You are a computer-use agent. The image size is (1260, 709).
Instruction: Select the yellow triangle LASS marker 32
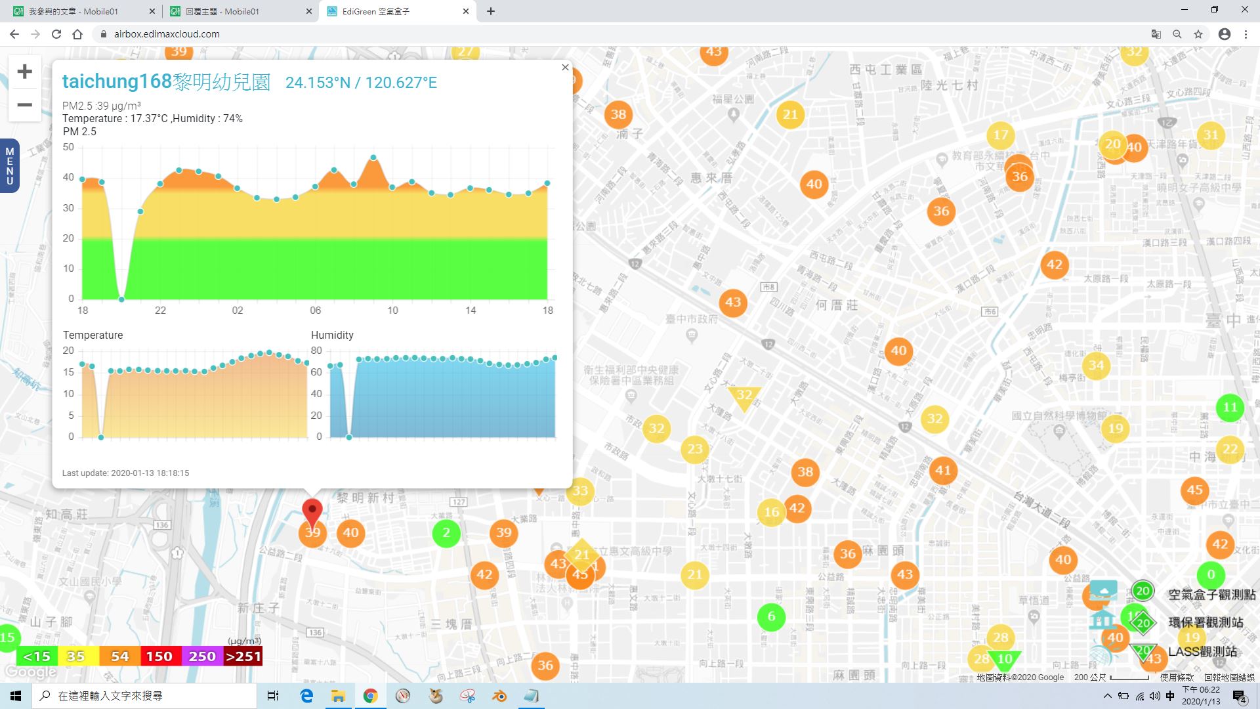click(744, 397)
